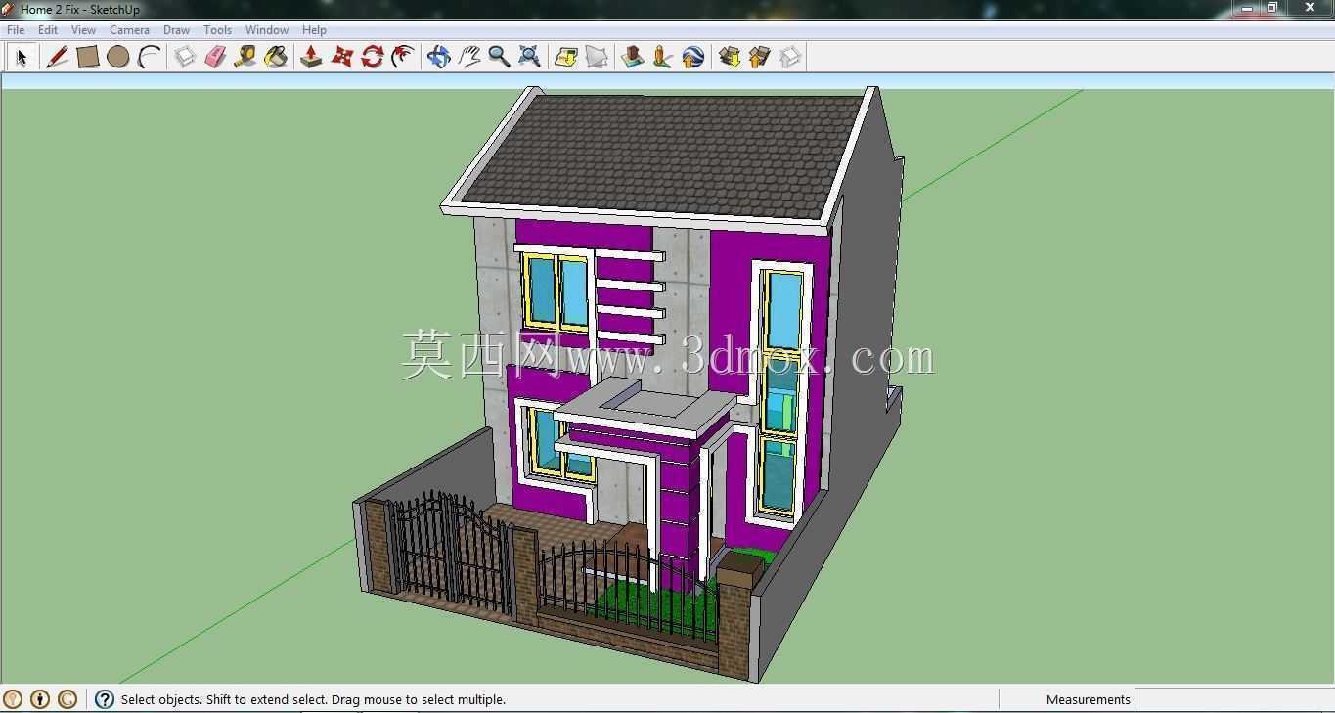Toggle the Terrain toolbar icon
1335x713 pixels.
point(596,57)
